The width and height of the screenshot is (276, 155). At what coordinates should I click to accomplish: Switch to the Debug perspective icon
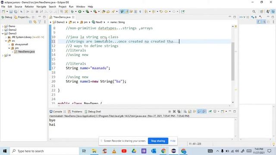pyautogui.click(x=273, y=12)
